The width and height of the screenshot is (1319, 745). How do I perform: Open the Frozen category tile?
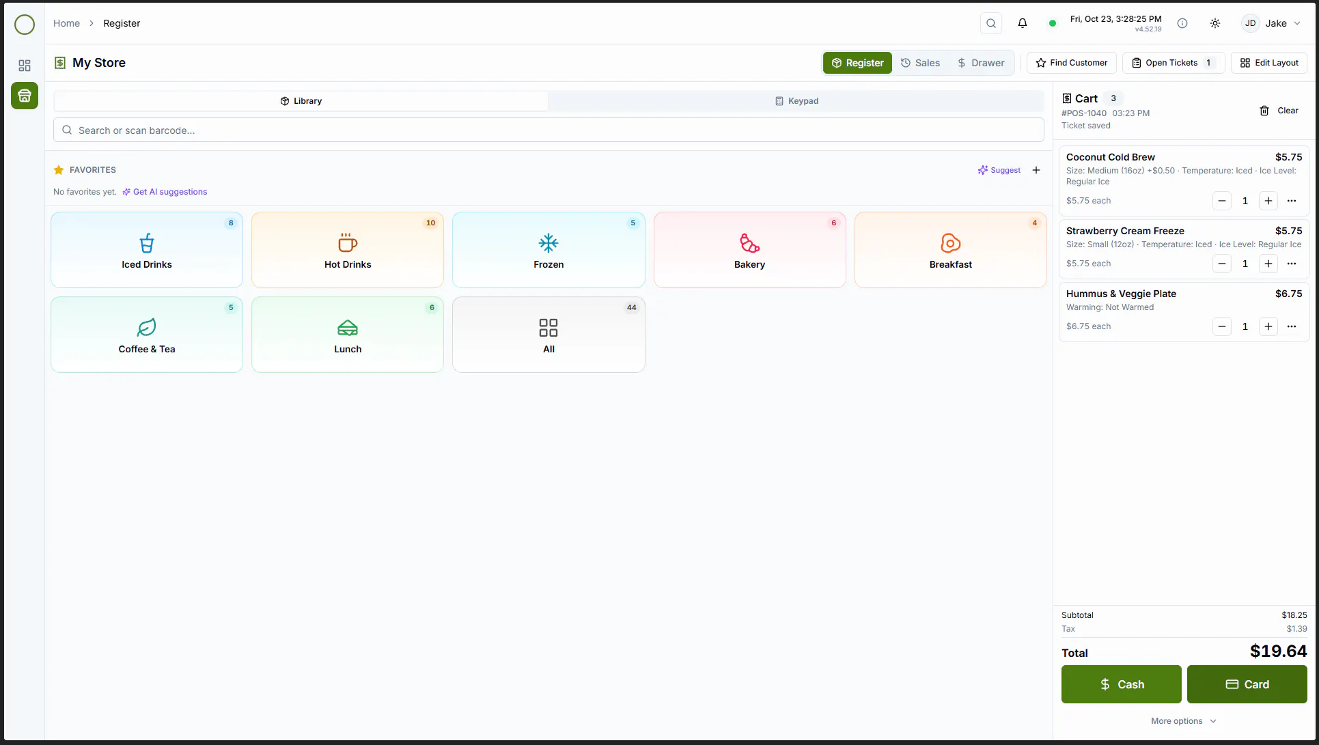tap(549, 250)
